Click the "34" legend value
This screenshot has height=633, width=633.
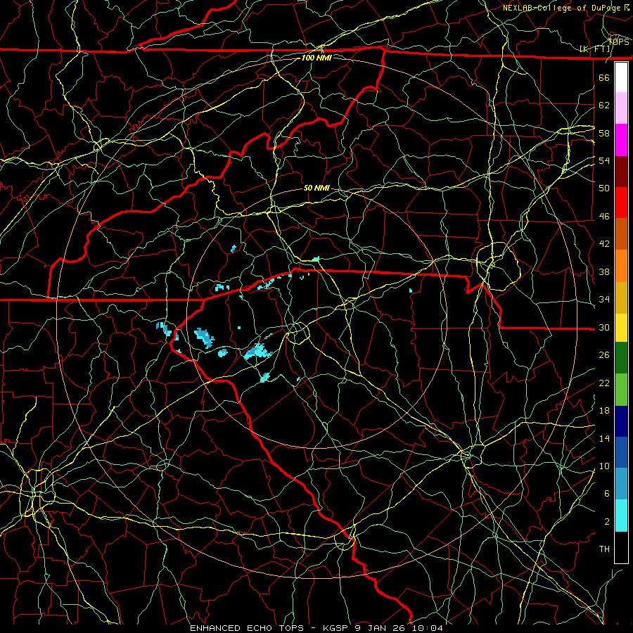[604, 300]
